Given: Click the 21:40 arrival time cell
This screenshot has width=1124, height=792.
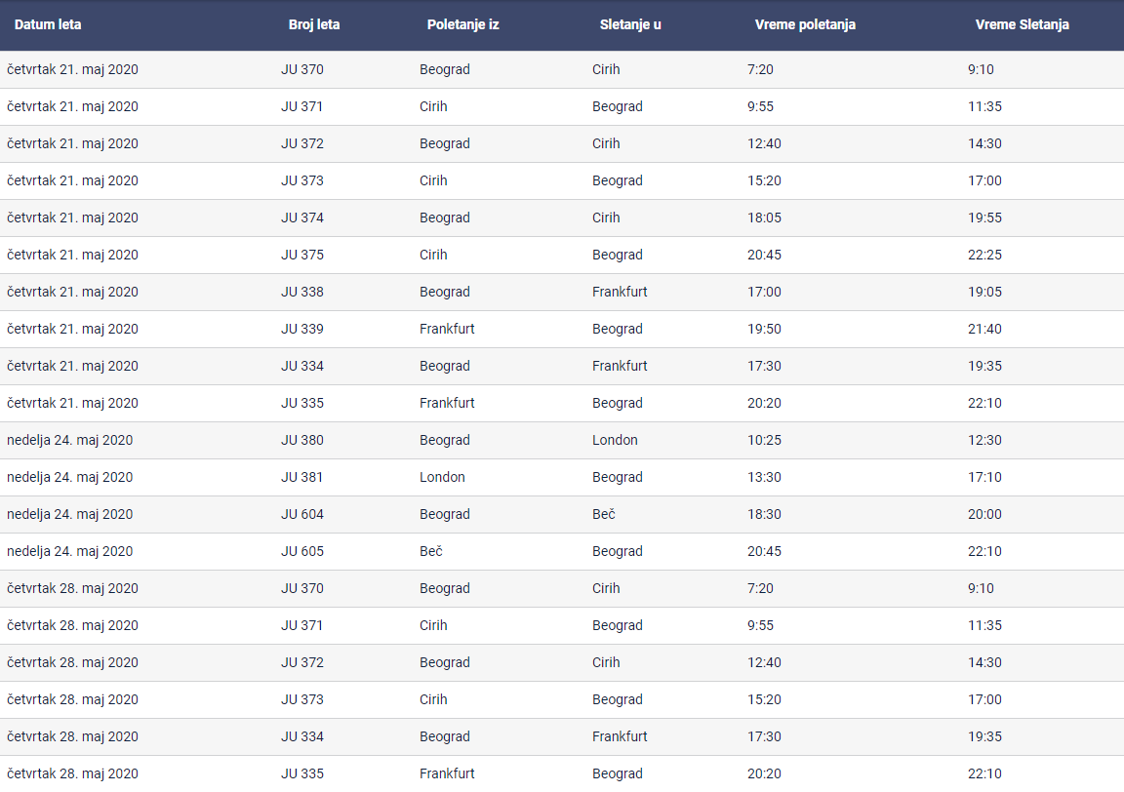Looking at the screenshot, I should (984, 329).
